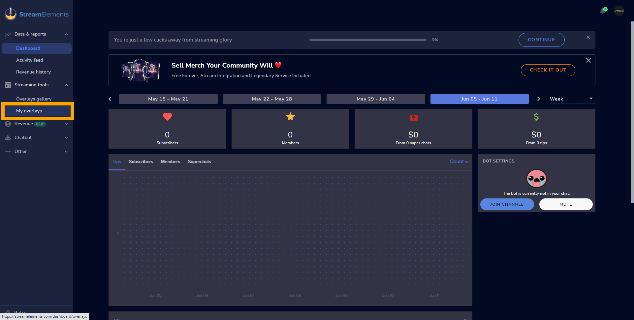The height and width of the screenshot is (320, 634).
Task: Go to previous date range arrow
Action: click(x=110, y=99)
